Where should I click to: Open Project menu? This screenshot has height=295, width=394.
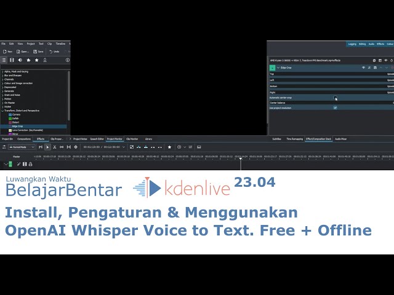click(31, 44)
